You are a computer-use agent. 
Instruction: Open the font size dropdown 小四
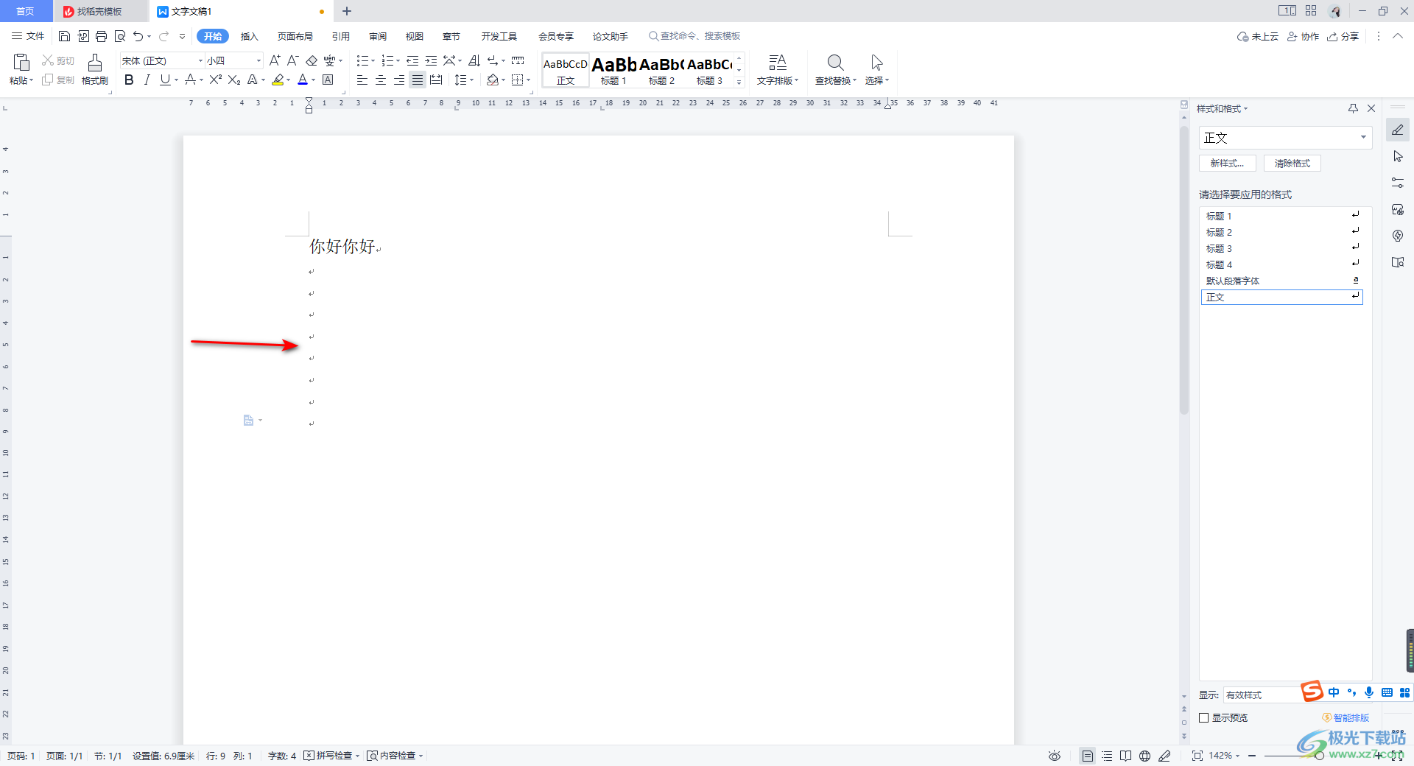click(x=258, y=60)
